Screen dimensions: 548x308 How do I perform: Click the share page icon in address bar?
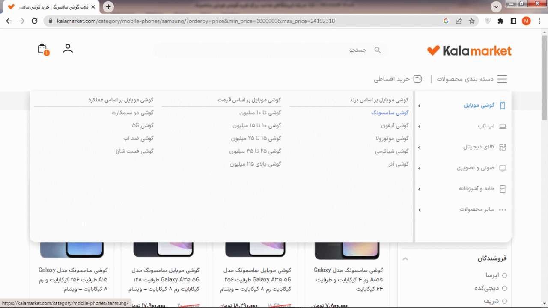pyautogui.click(x=459, y=21)
